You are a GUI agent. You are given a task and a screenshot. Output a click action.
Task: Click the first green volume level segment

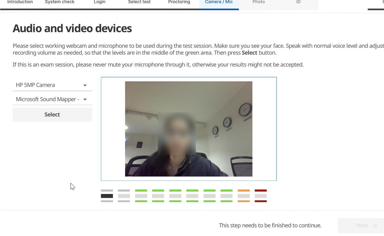[x=141, y=196]
